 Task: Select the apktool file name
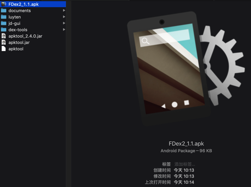[16, 49]
